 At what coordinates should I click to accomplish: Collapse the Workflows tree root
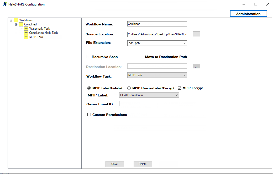point(11,20)
